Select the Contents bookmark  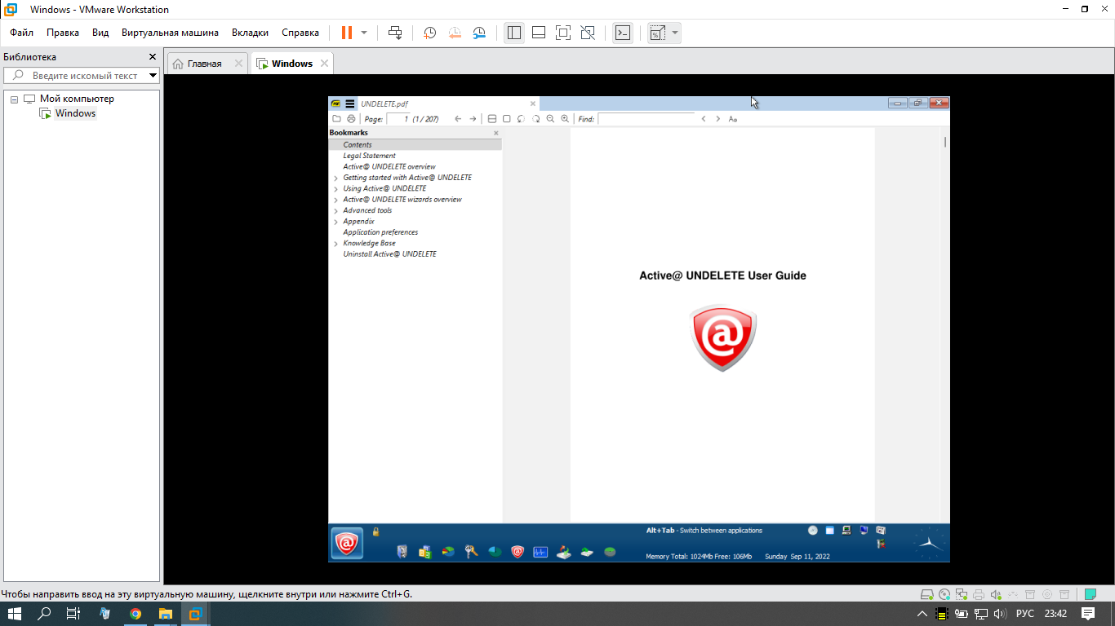pyautogui.click(x=358, y=144)
